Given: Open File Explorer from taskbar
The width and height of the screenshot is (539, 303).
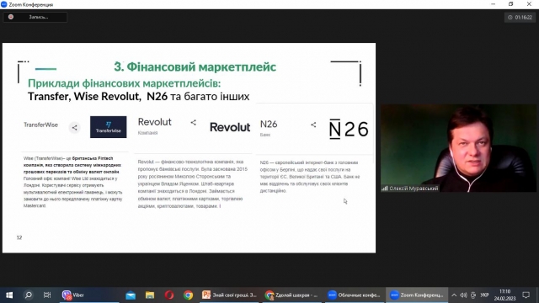Looking at the screenshot, I should [x=150, y=295].
